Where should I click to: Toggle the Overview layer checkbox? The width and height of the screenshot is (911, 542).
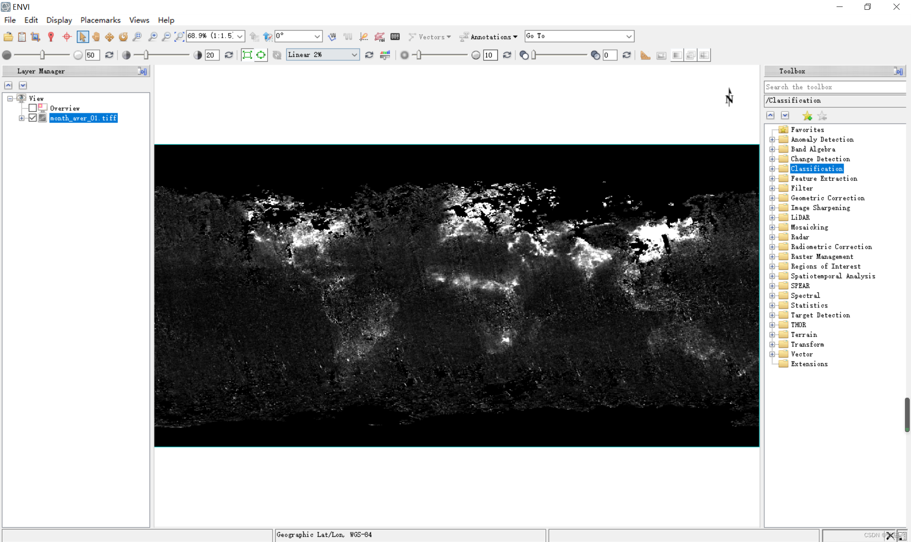pyautogui.click(x=33, y=108)
